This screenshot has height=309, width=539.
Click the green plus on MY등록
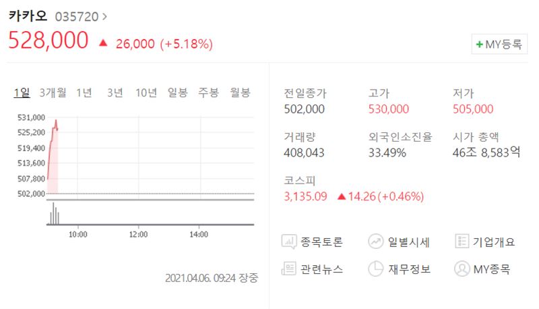point(480,45)
